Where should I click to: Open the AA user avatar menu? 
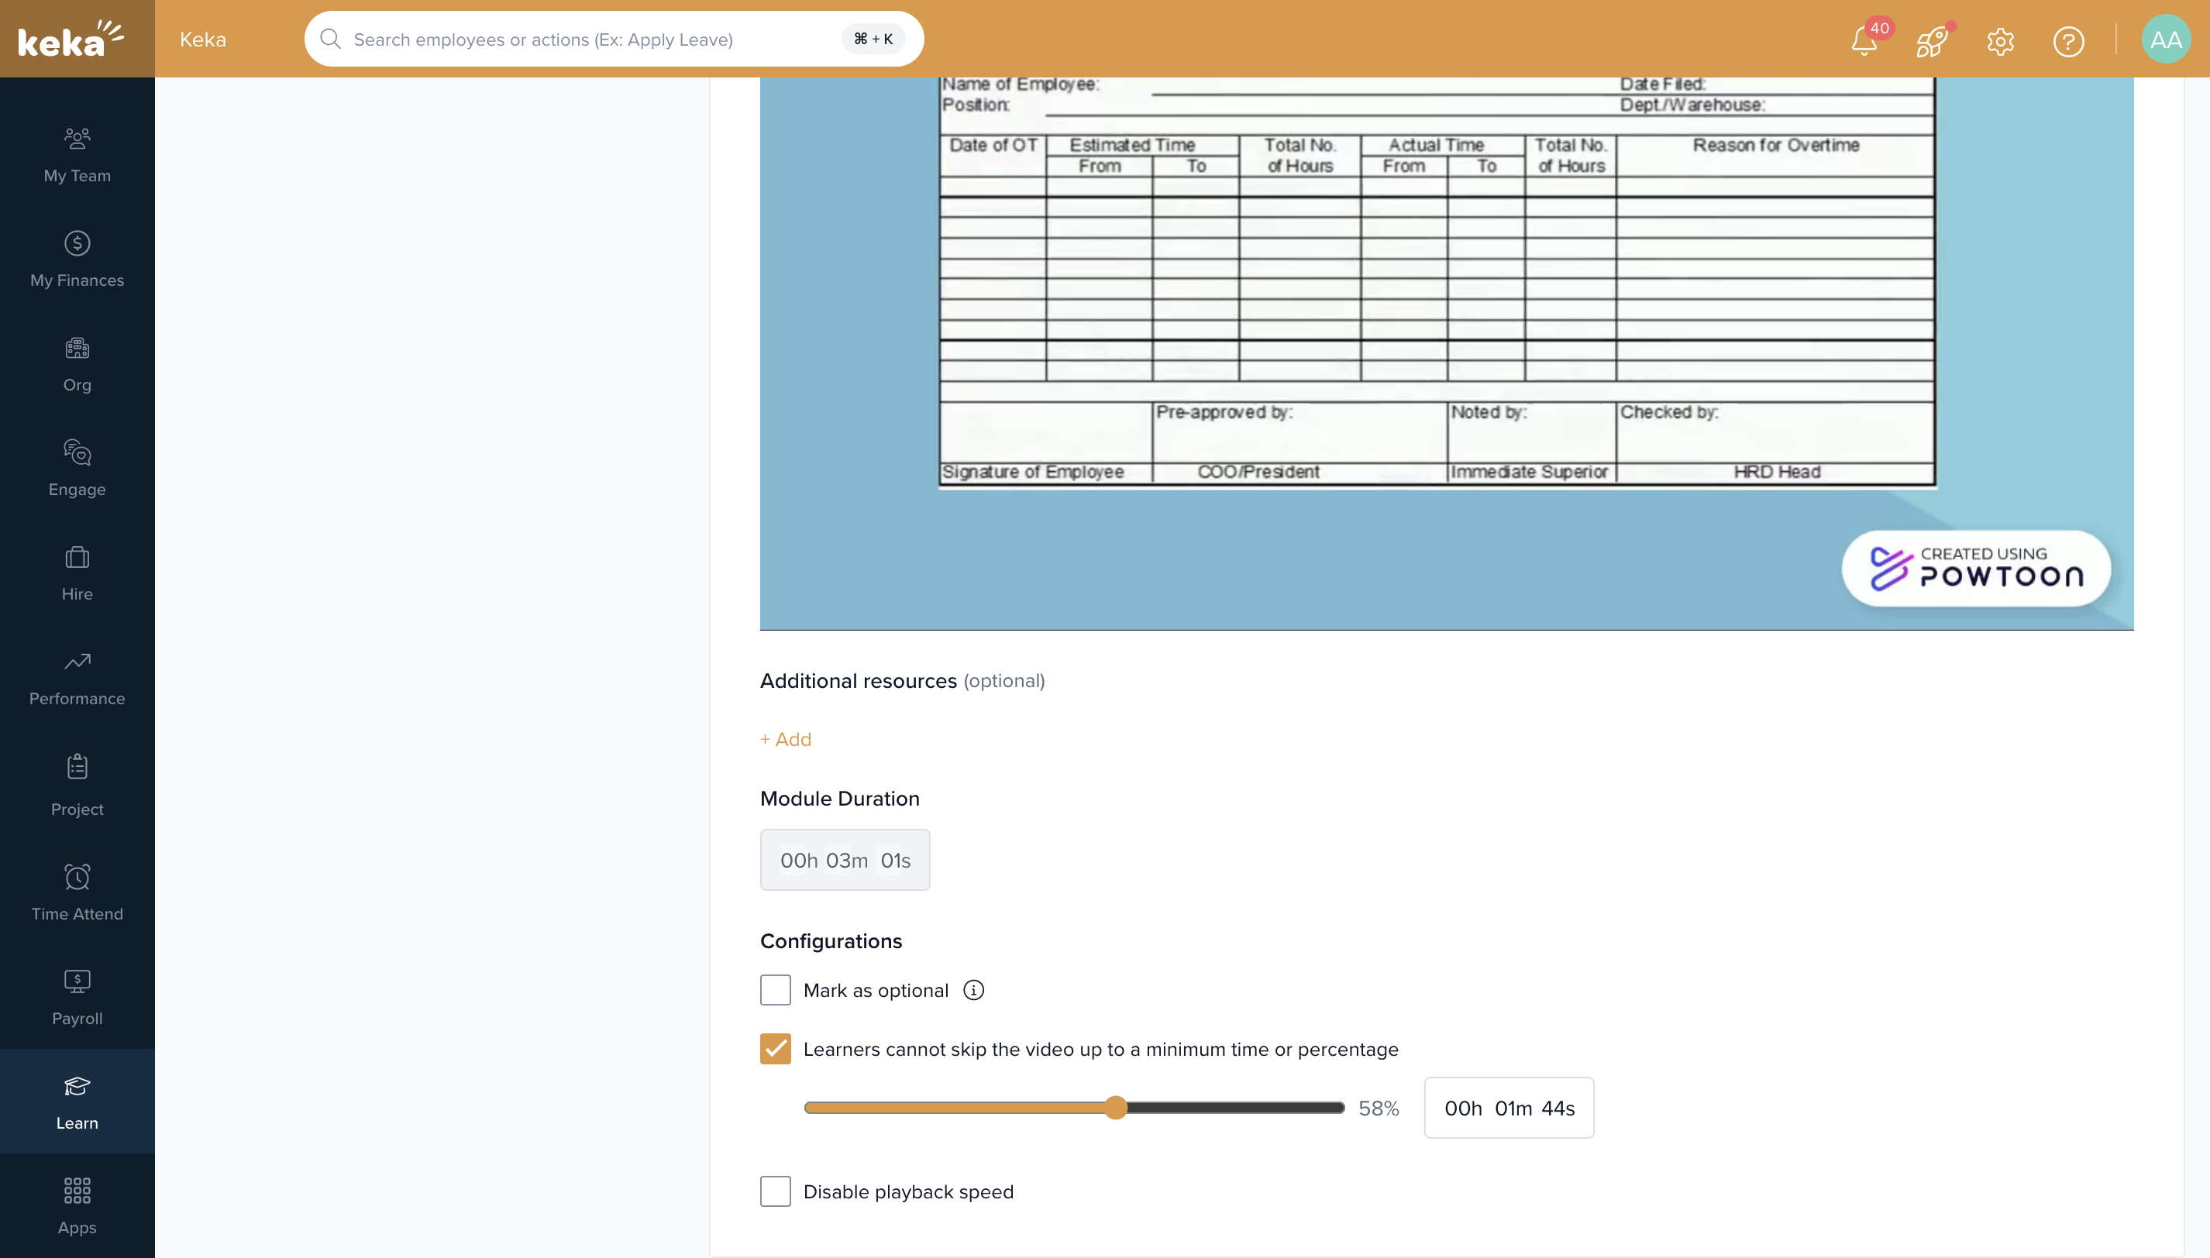[x=2165, y=39]
